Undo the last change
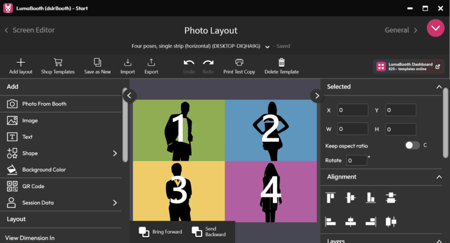Image resolution: width=450 pixels, height=243 pixels. 189,66
